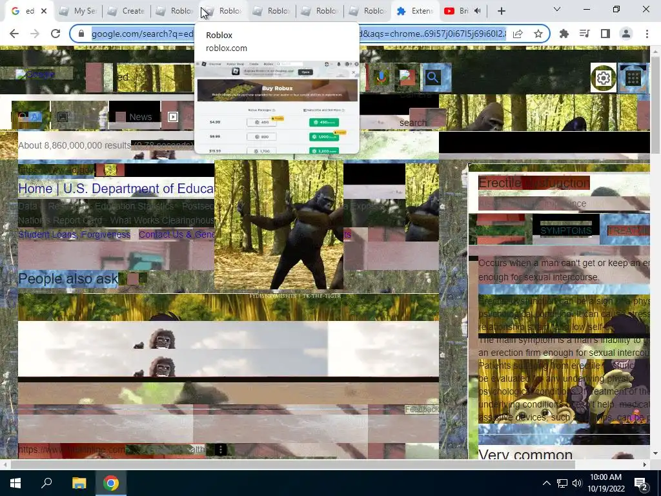This screenshot has height=496, width=661.
Task: Open the volume control in system tray
Action: [576, 483]
